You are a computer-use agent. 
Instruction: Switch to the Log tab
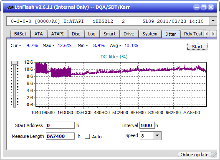point(92,34)
